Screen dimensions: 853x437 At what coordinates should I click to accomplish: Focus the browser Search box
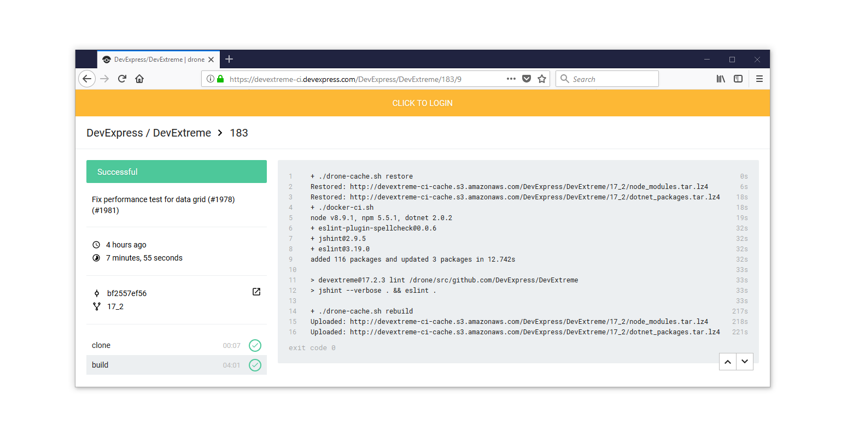click(607, 79)
